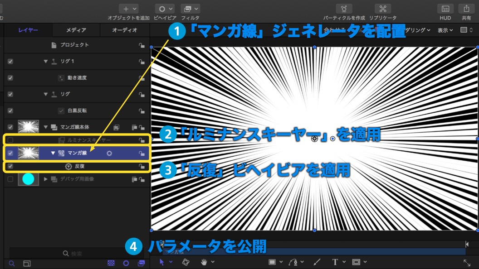The image size is (479, 269).
Task: Open the canvas view layout dropdown icon
Action: point(467,30)
